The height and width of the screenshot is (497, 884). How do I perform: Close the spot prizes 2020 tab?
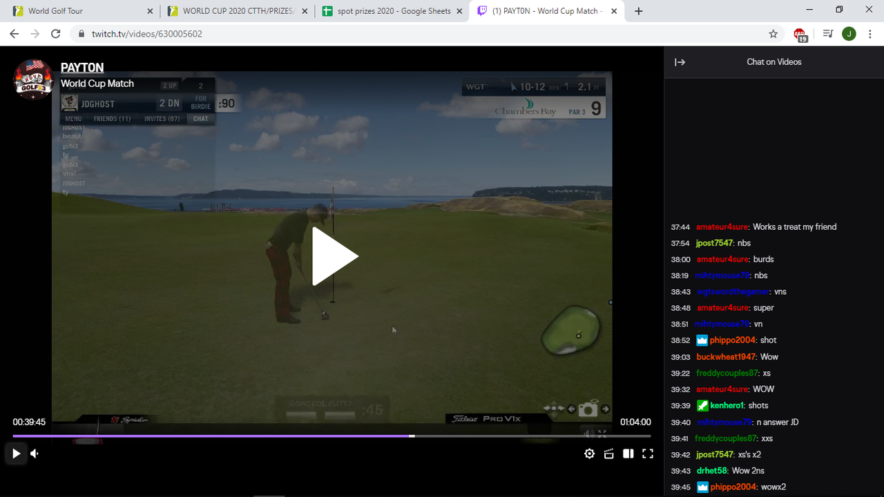coord(460,11)
